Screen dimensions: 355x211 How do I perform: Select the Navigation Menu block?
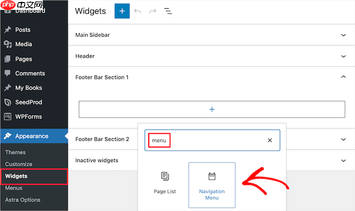click(x=212, y=185)
